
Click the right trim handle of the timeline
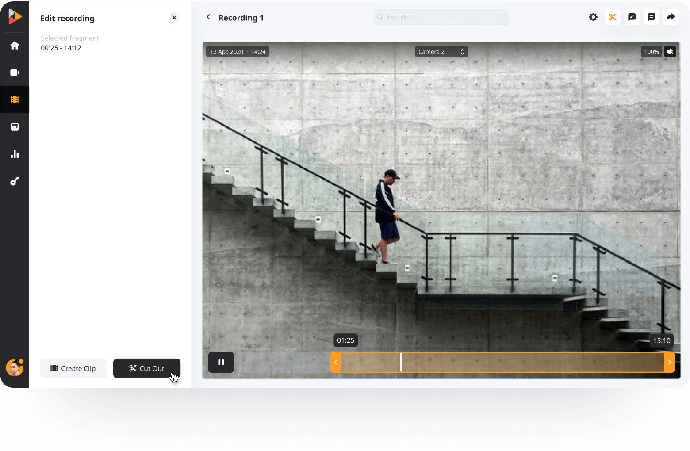[670, 363]
